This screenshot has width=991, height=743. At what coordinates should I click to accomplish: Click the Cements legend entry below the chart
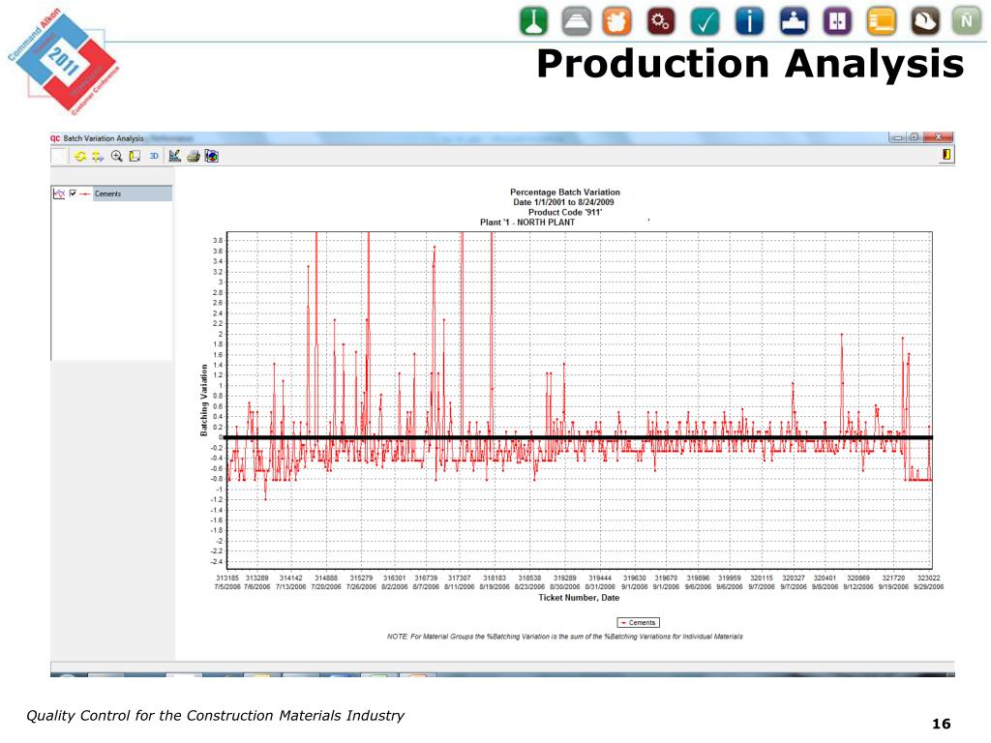[637, 622]
